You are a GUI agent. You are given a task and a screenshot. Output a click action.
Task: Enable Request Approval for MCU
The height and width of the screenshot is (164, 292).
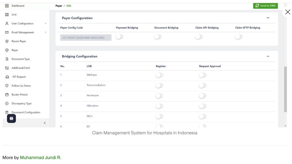pos(203,117)
